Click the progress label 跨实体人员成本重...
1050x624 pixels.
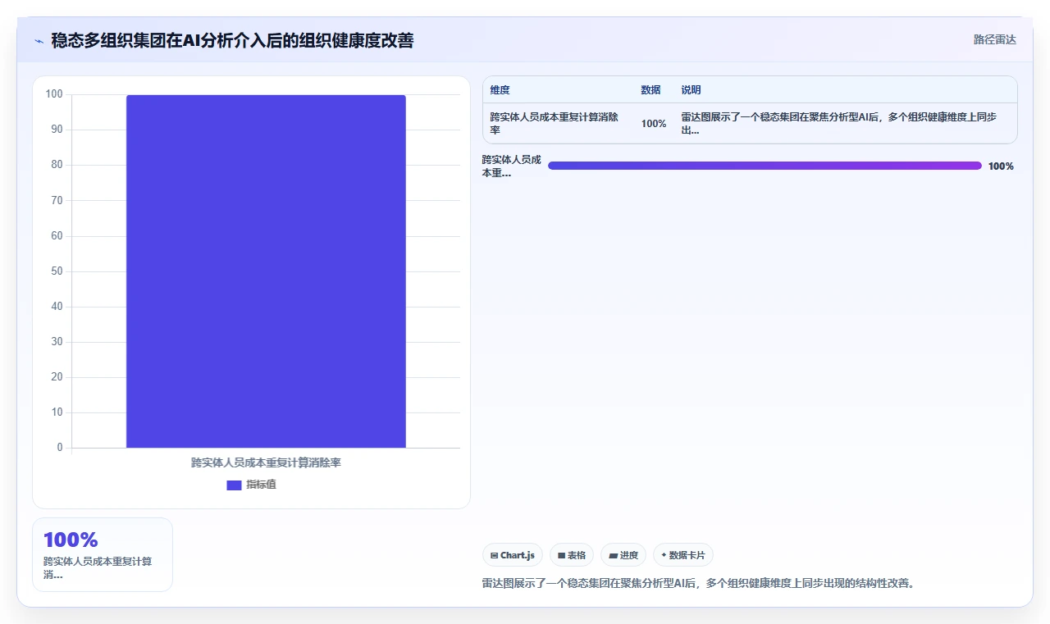512,166
